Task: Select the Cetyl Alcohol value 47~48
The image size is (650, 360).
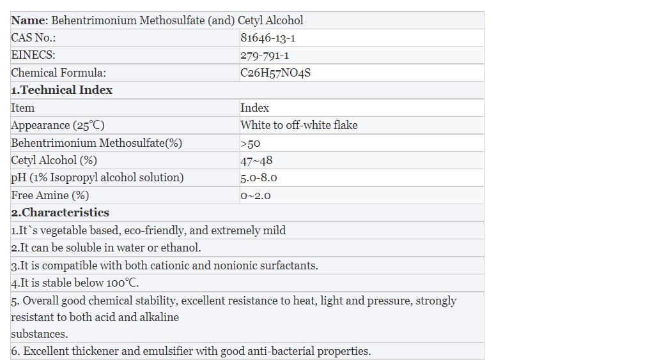Action: (x=256, y=160)
